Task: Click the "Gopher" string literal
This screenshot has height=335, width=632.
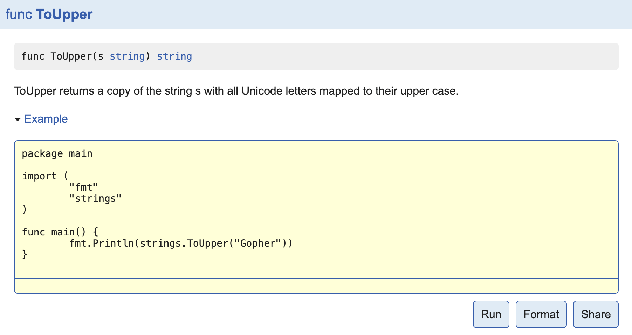Action: 258,244
